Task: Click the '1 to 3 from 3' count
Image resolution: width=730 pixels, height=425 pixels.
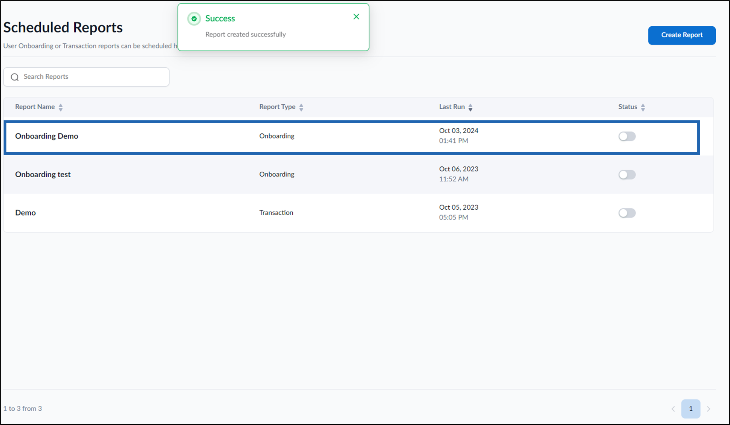Action: pyautogui.click(x=23, y=408)
